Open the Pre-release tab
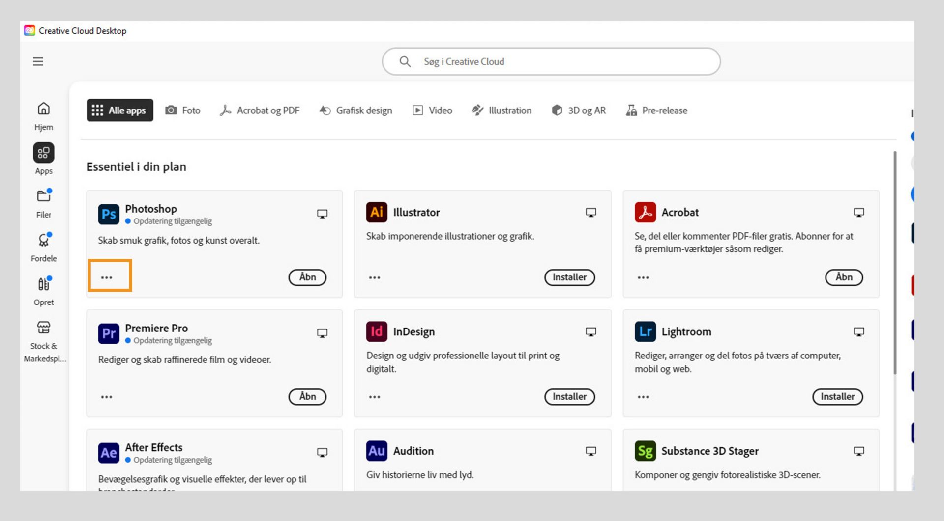944x521 pixels. point(656,110)
